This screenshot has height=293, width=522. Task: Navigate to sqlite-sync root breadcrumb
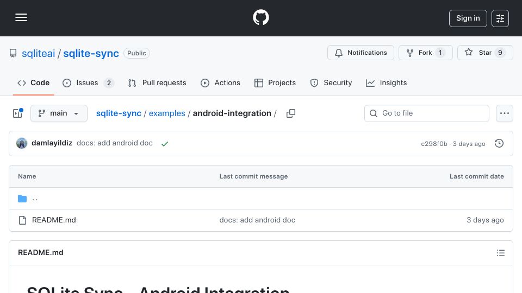click(x=119, y=113)
